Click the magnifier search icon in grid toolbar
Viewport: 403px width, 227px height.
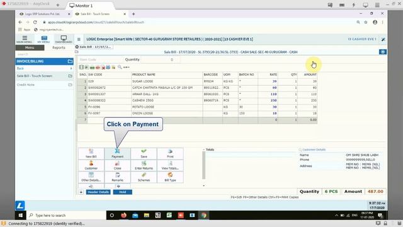click(120, 67)
